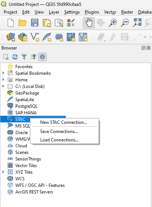The height and width of the screenshot is (207, 152).
Task: Select the Zoom Out magnifier tool
Action: (125, 23)
